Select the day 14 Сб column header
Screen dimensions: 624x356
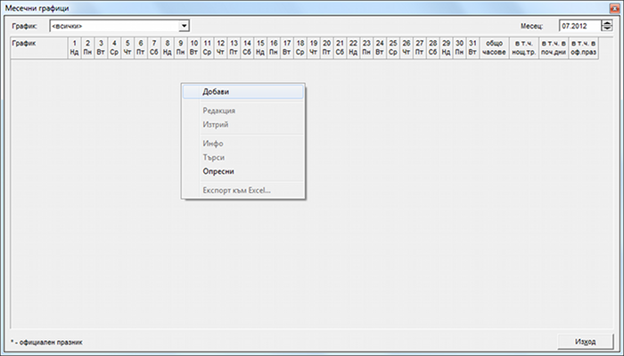(247, 48)
